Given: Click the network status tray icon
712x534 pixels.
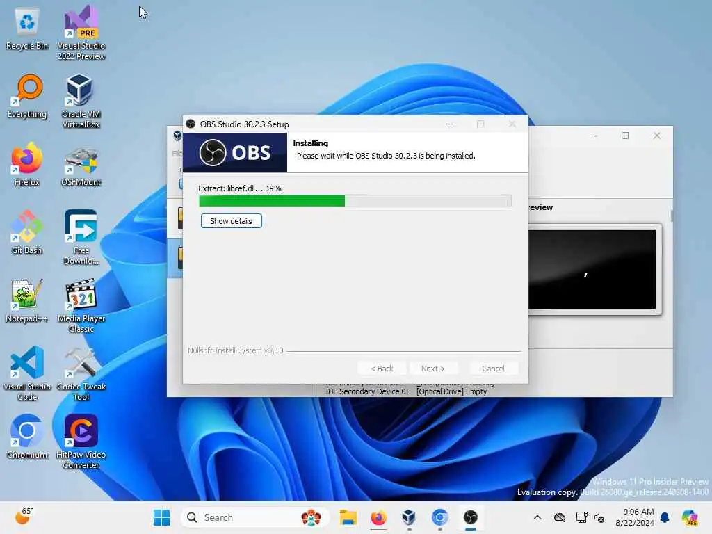Looking at the screenshot, I should tap(581, 517).
